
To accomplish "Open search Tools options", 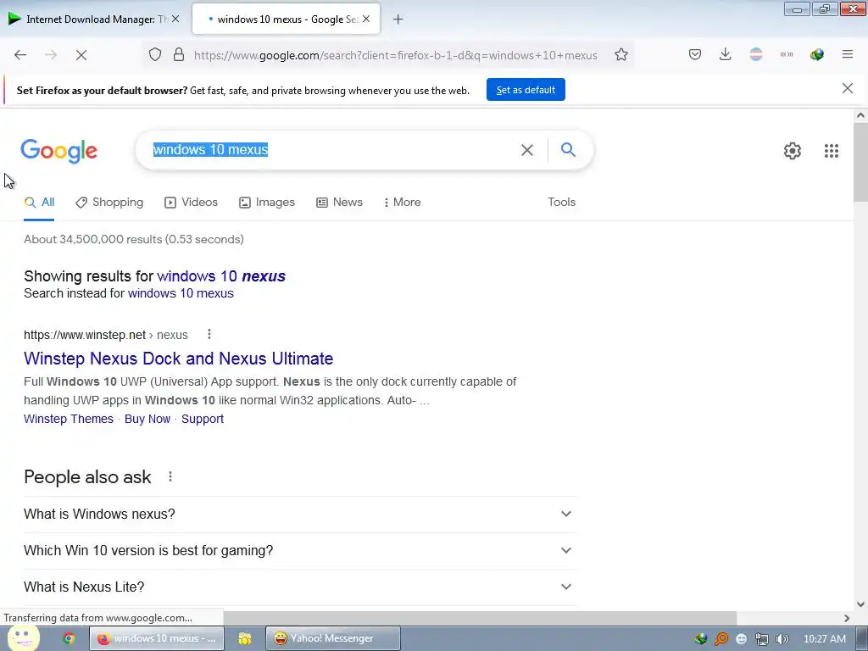I will click(x=561, y=202).
